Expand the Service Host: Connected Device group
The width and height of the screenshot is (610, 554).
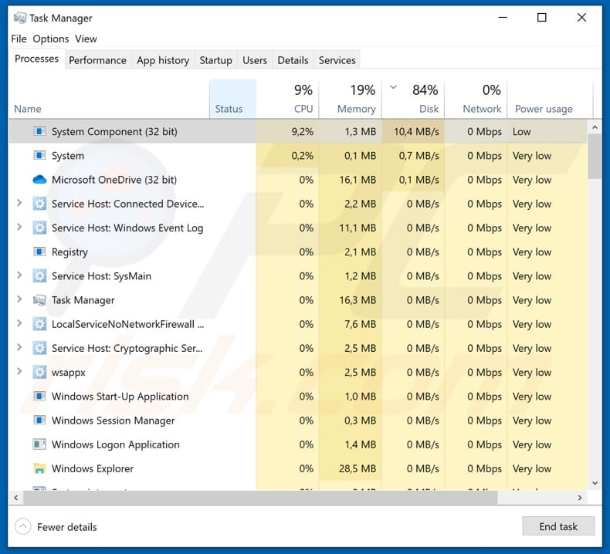[19, 203]
